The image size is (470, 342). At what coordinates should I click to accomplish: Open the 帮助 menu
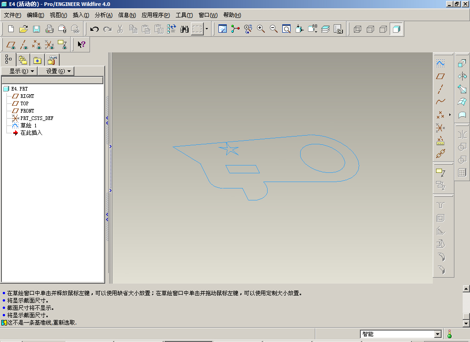coord(232,15)
